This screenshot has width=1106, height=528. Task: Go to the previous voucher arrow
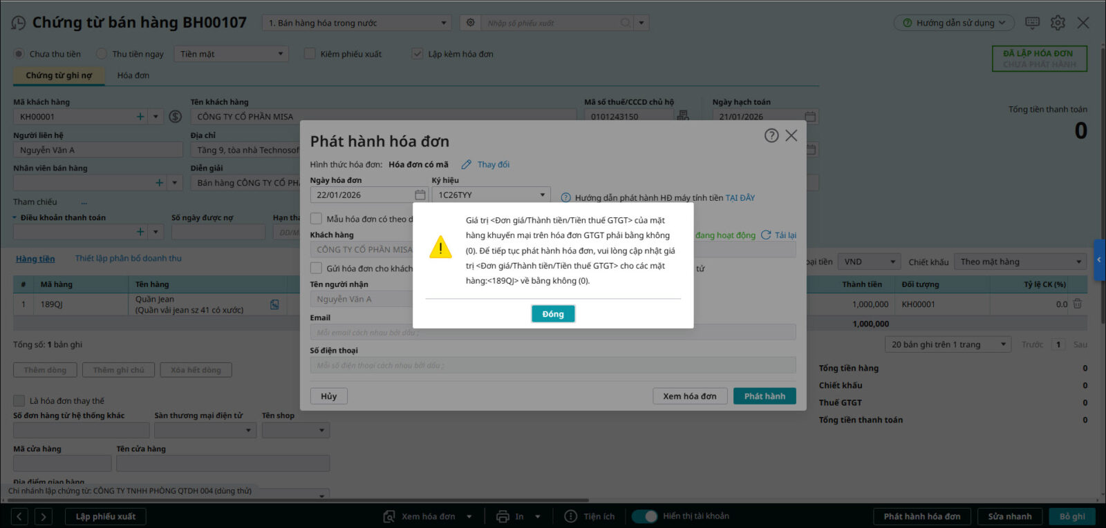(20, 516)
